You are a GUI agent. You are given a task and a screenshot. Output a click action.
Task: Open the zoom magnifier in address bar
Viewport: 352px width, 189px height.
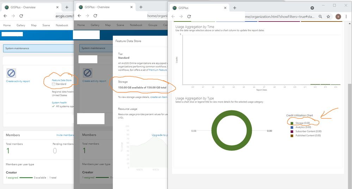coord(320,17)
